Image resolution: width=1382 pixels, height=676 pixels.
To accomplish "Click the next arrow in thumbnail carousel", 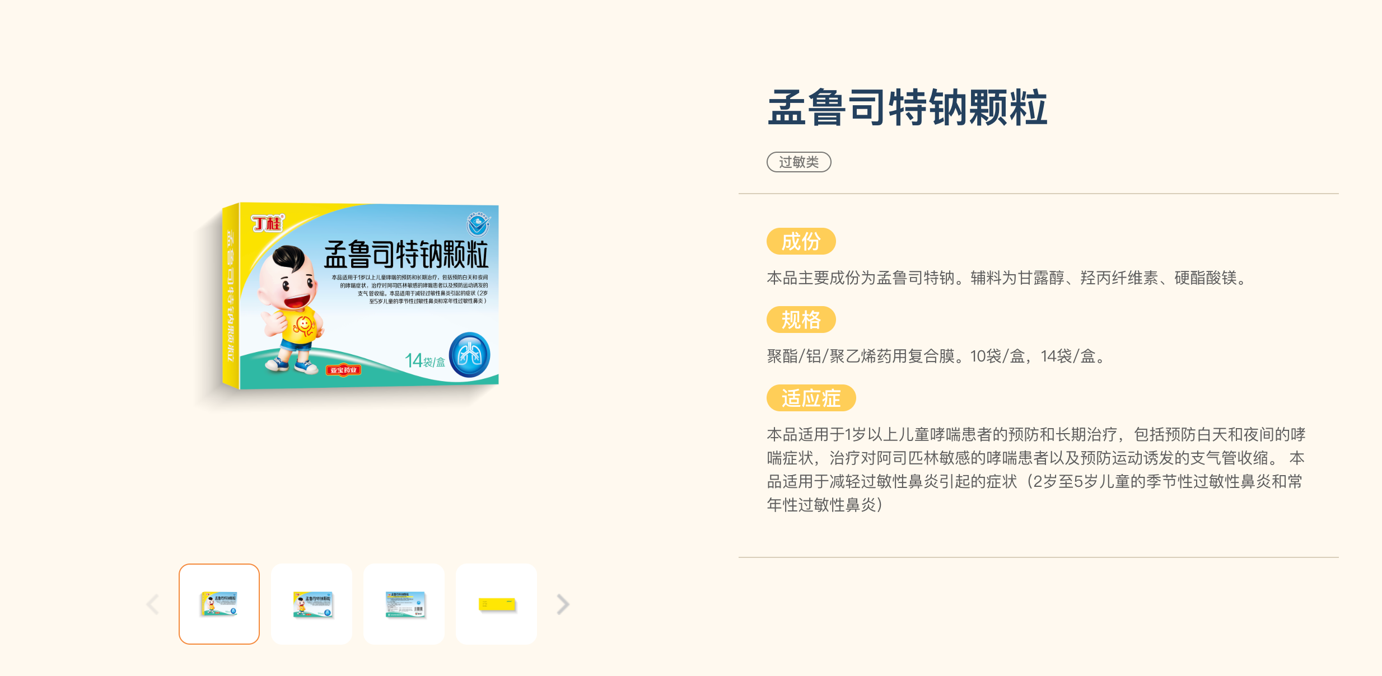I will click(563, 604).
